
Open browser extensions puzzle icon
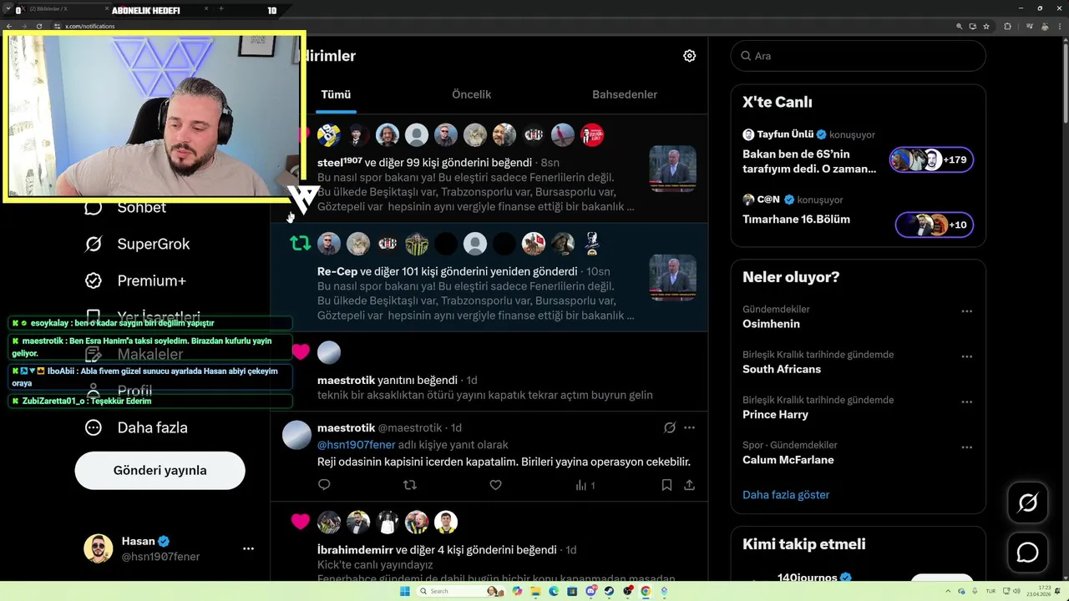(1007, 26)
